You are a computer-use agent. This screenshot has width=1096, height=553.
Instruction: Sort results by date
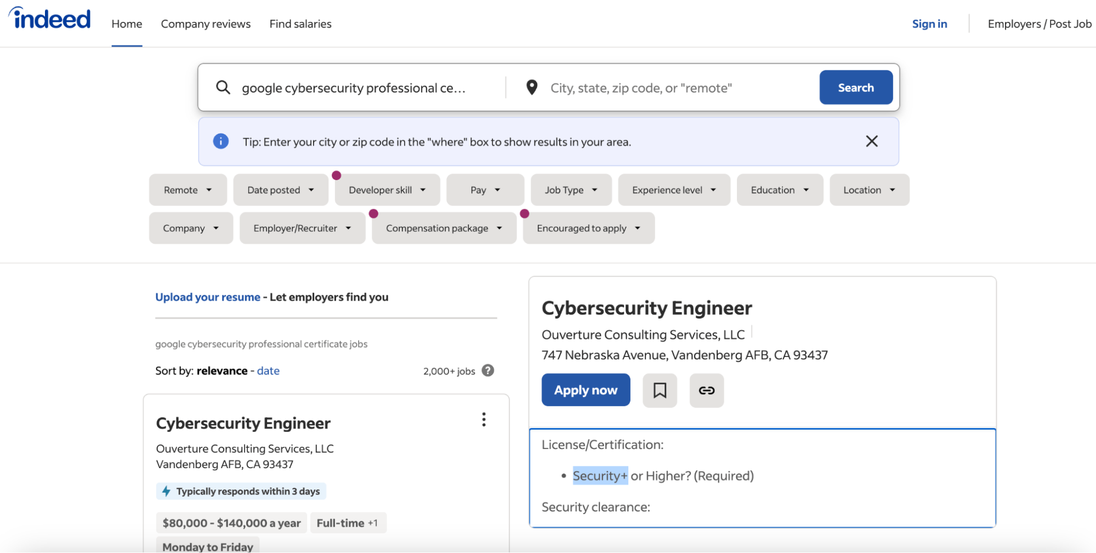click(x=268, y=371)
